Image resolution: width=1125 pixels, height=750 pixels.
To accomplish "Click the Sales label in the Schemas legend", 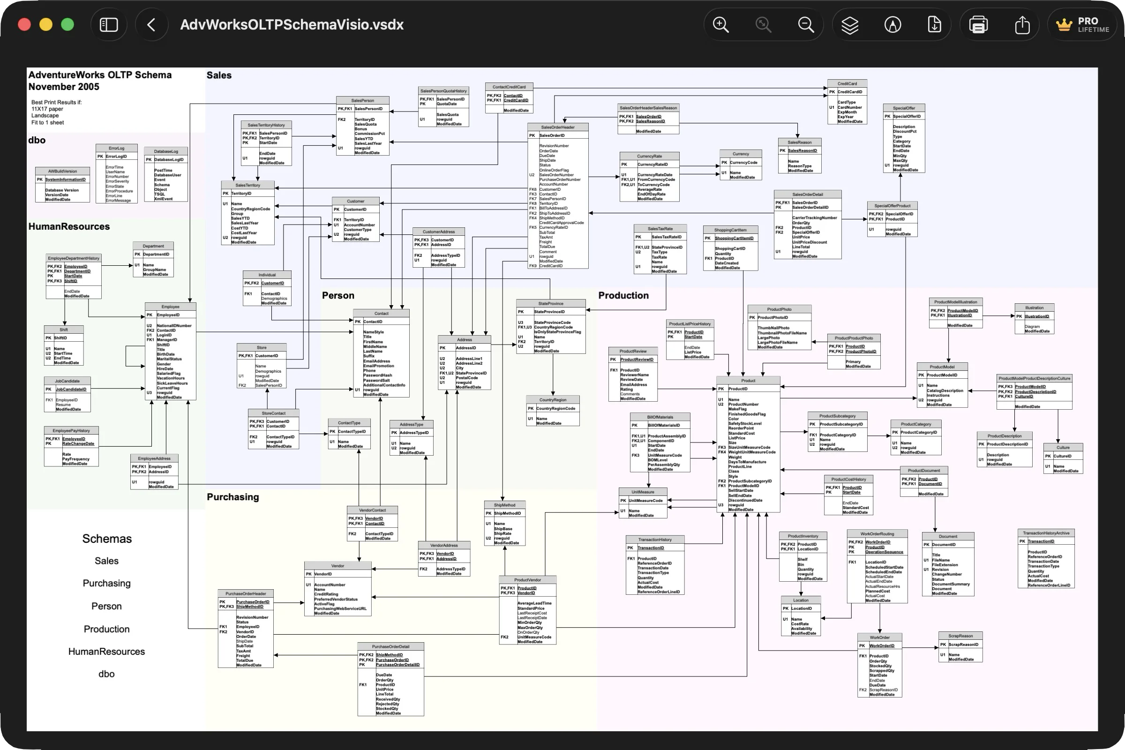I will pos(107,561).
